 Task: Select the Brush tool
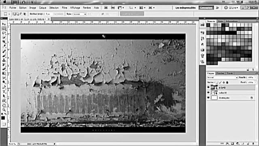coord(4,56)
